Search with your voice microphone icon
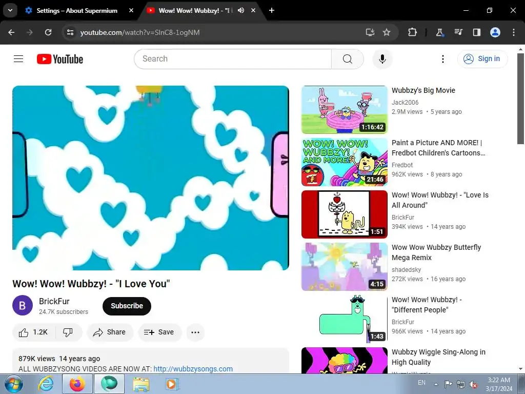525x394 pixels. (x=382, y=59)
